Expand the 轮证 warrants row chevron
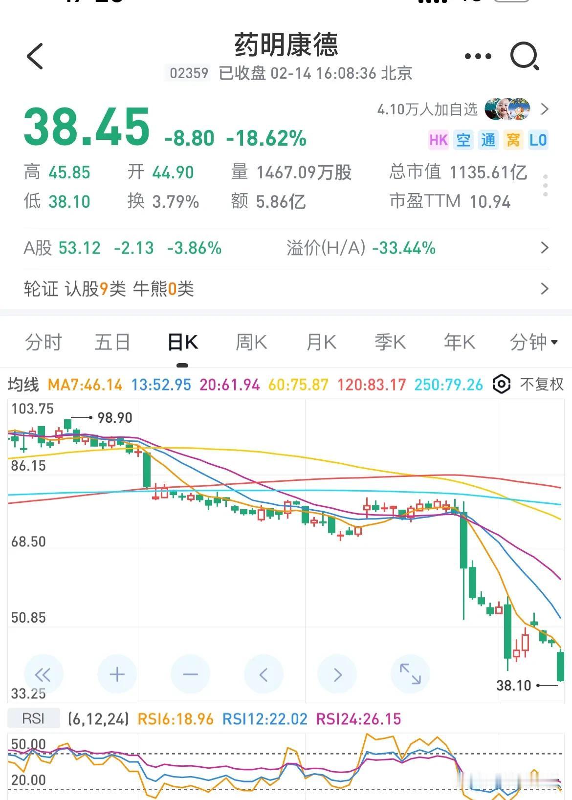This screenshot has width=572, height=800. click(x=545, y=289)
